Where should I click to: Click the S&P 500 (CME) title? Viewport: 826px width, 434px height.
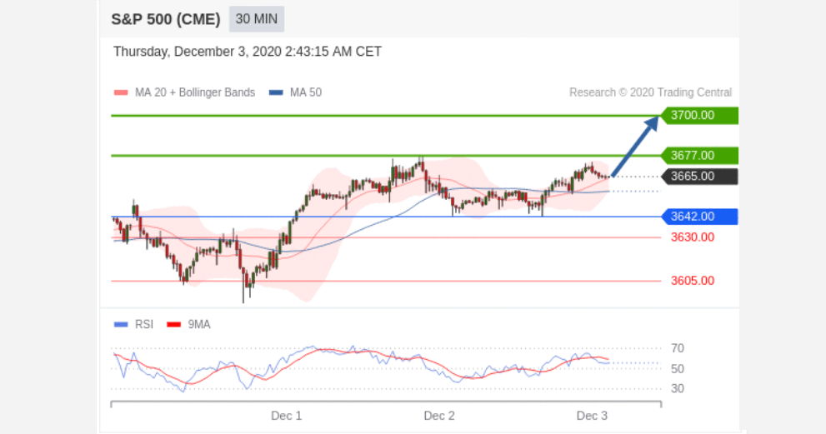(x=165, y=19)
